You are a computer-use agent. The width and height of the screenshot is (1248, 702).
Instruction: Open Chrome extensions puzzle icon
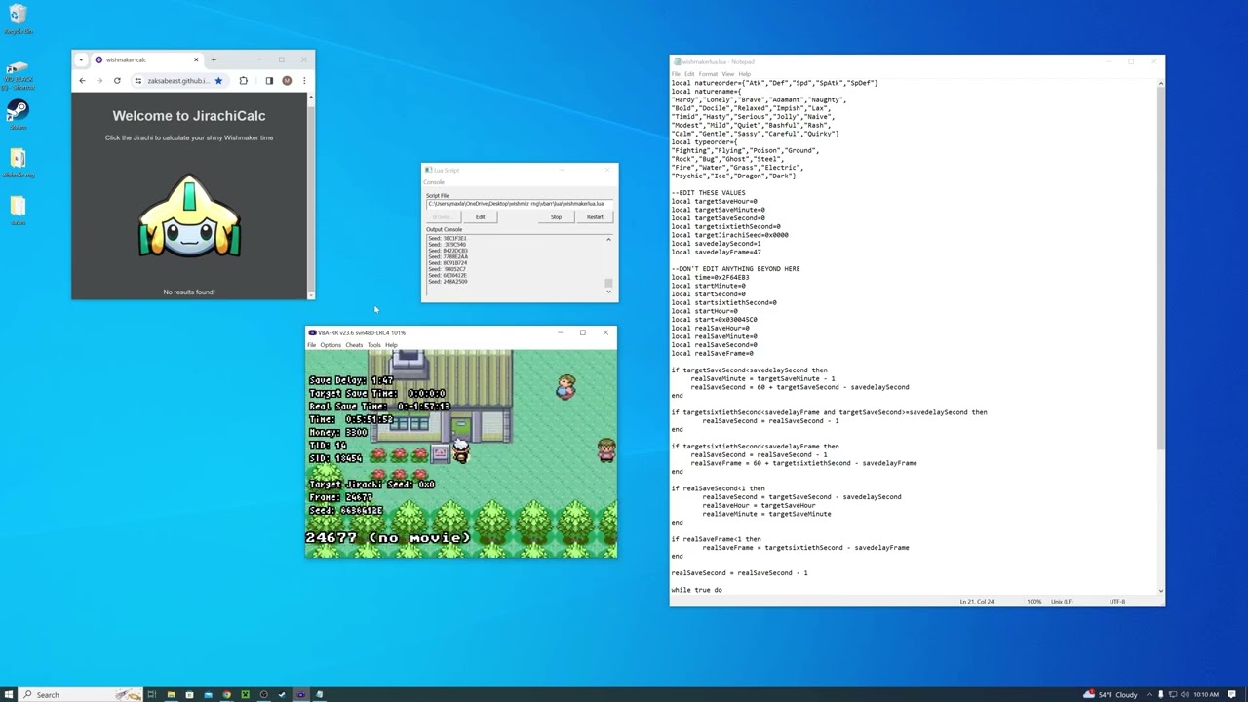point(244,81)
